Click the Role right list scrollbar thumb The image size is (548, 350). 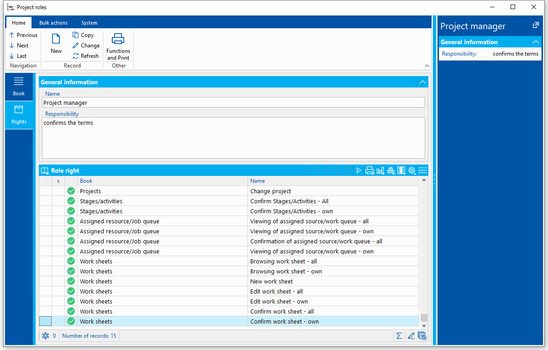424,318
